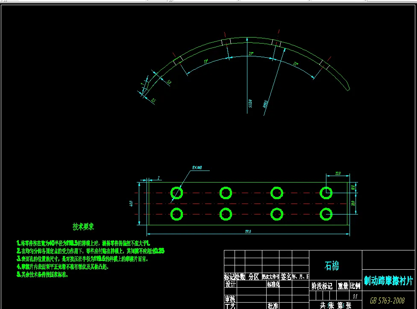Select the overall length dimension below plate
The width and height of the screenshot is (417, 309).
pos(248,232)
